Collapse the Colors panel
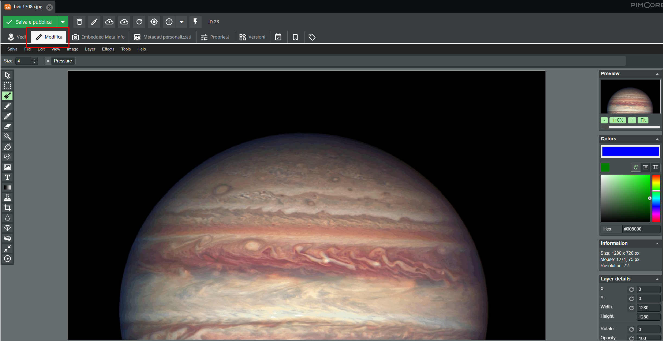The image size is (663, 341). point(657,139)
